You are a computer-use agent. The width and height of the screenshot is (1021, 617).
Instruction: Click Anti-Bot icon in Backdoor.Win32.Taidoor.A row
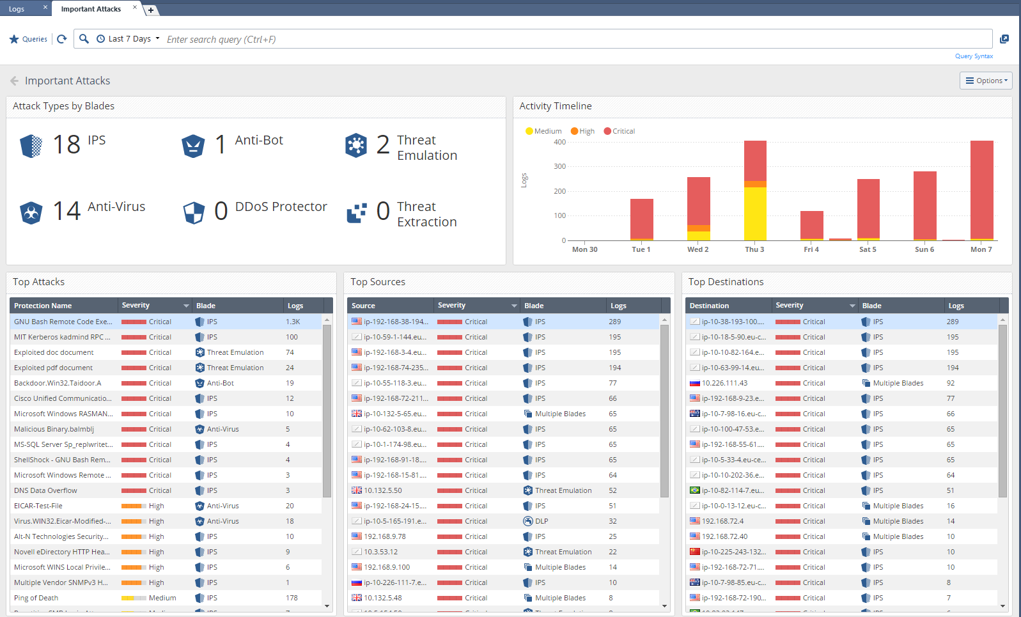(200, 383)
